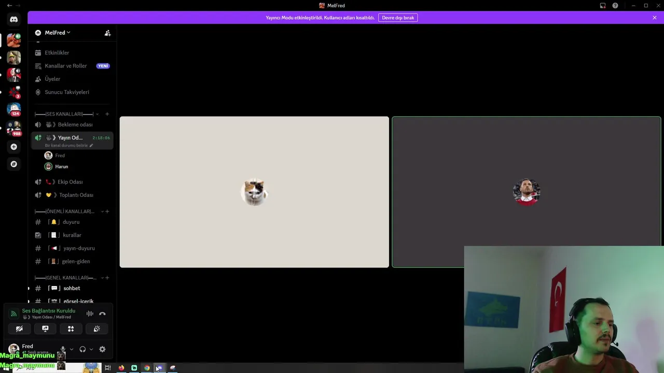Focus Harun's video tile
Screen dimensions: 664x373
(x=527, y=192)
